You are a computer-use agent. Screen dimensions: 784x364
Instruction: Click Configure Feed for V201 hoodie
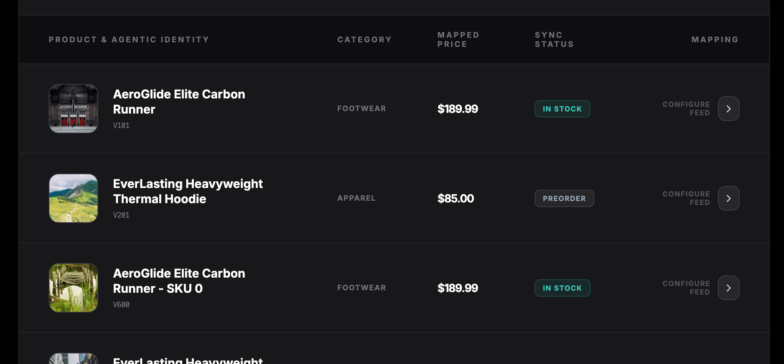[x=686, y=198]
